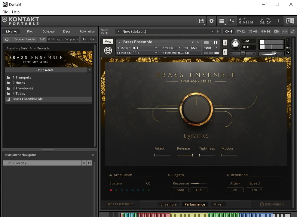Click the Legato Flip button
The height and width of the screenshot is (217, 297).
click(x=199, y=190)
